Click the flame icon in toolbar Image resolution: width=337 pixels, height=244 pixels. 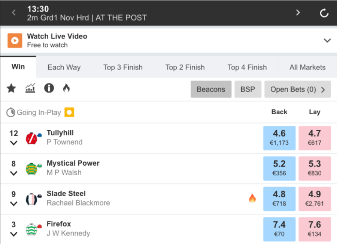[x=66, y=88]
